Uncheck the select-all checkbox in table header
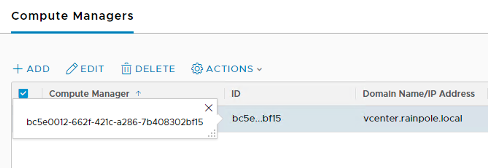 point(23,93)
